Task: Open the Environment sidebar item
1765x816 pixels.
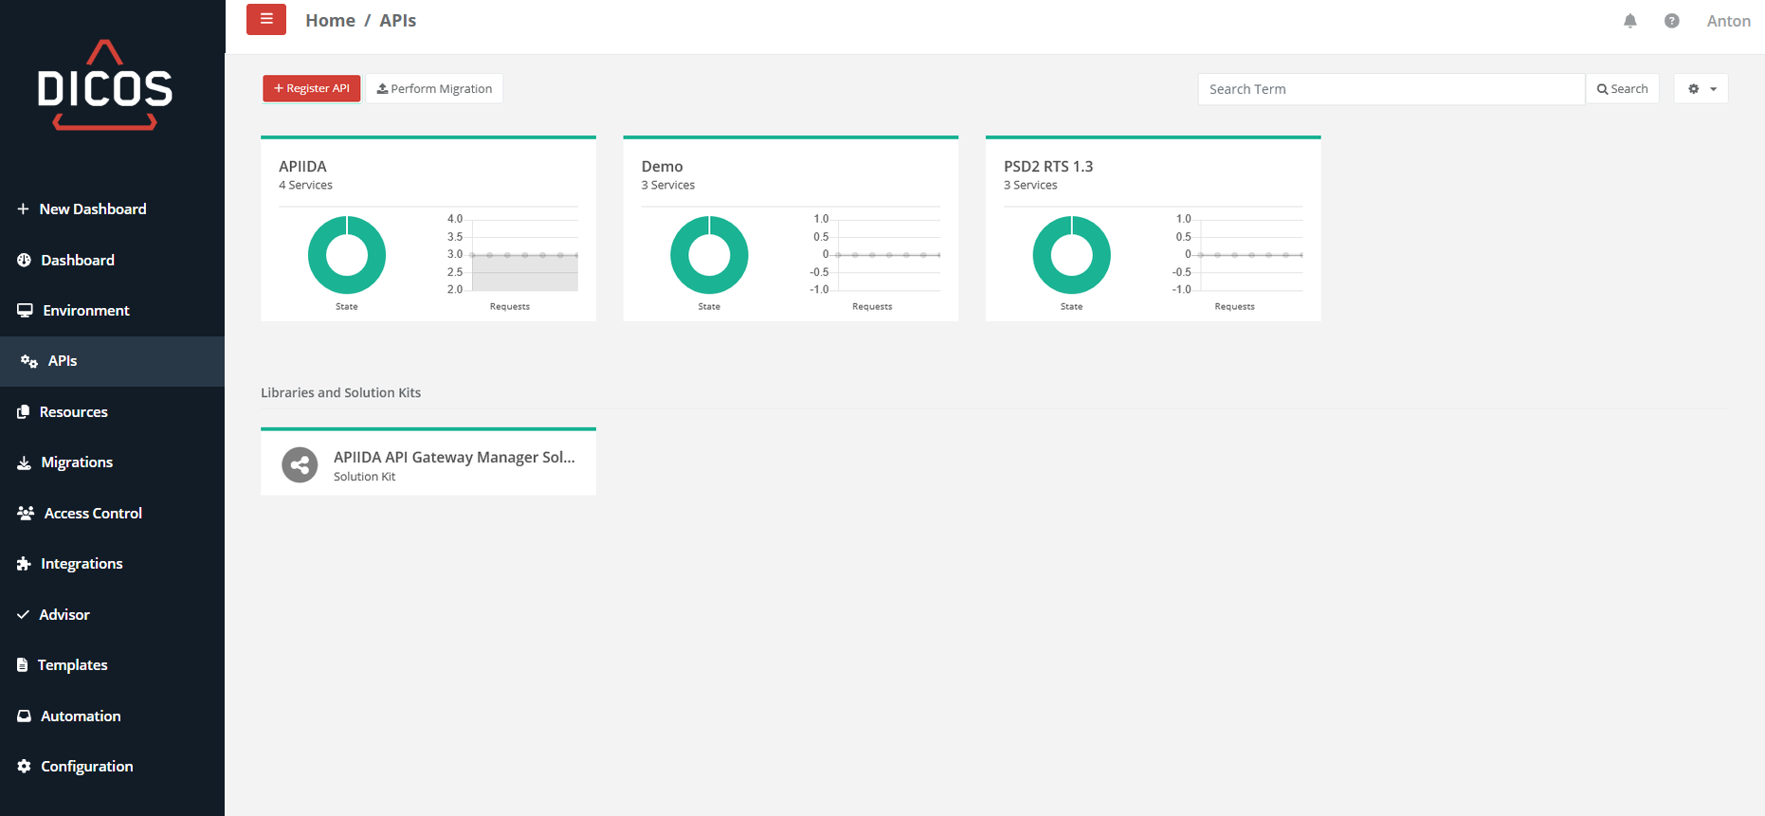Action: pos(85,311)
